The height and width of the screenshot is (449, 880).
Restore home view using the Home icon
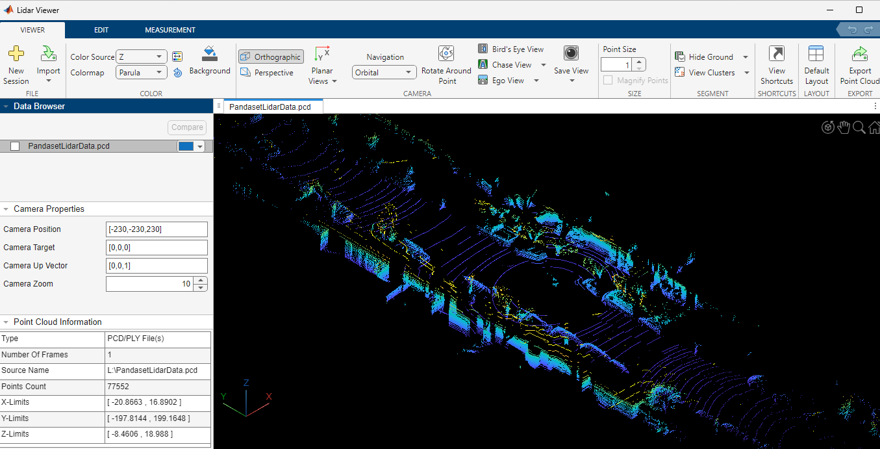pos(875,127)
